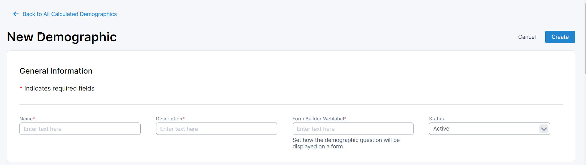Click into the Description text field

coord(216,129)
